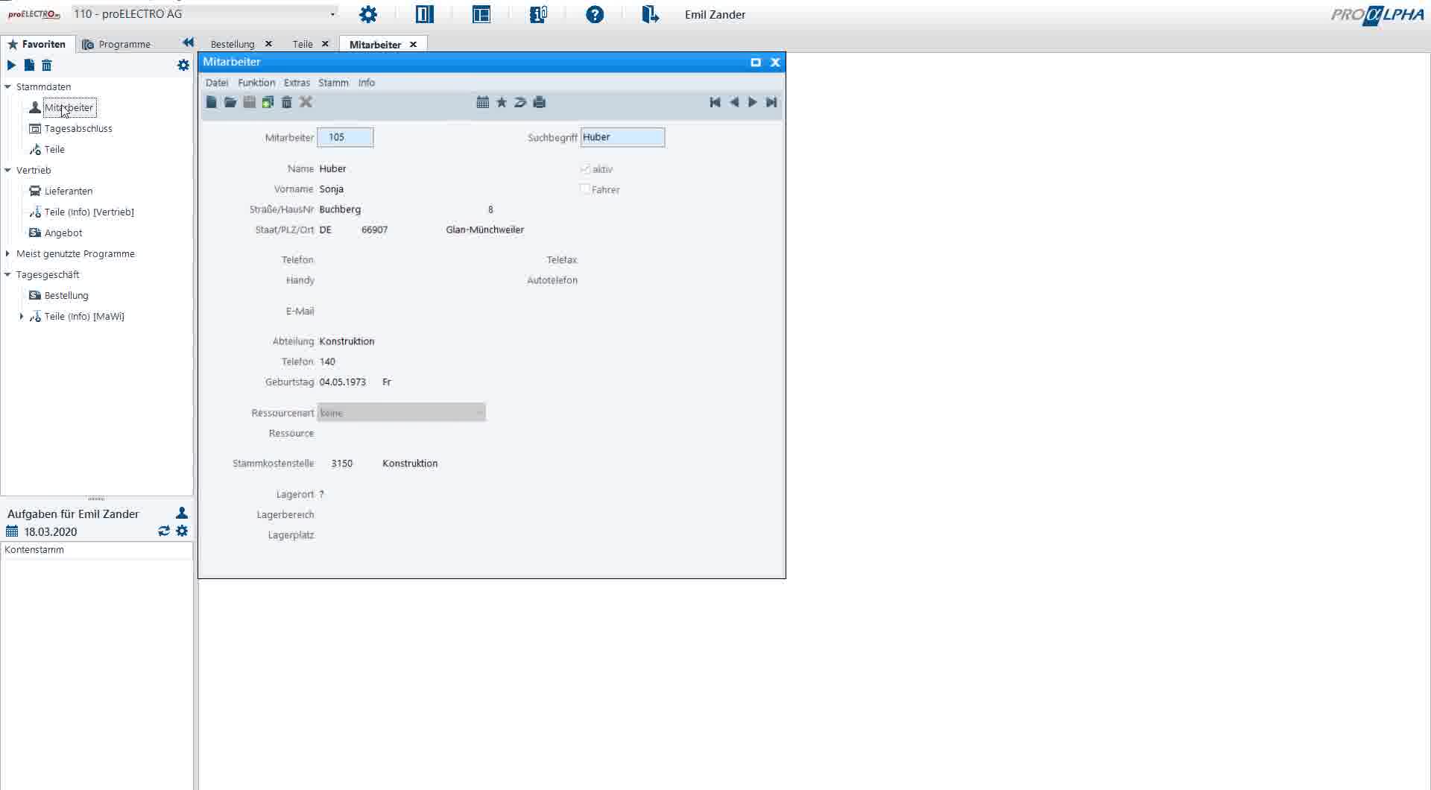Toggle the aktiv checkbox
Screen dimensions: 1431x790
pyautogui.click(x=585, y=169)
